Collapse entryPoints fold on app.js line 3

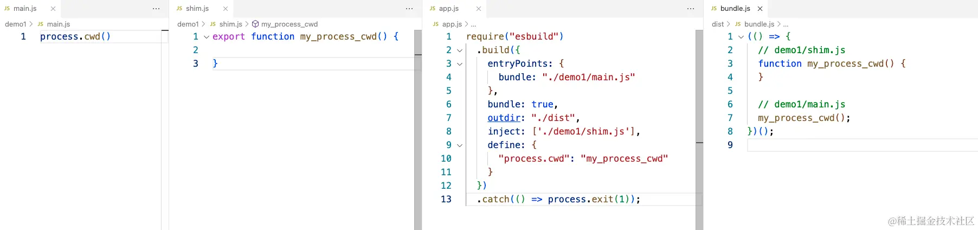(x=460, y=64)
